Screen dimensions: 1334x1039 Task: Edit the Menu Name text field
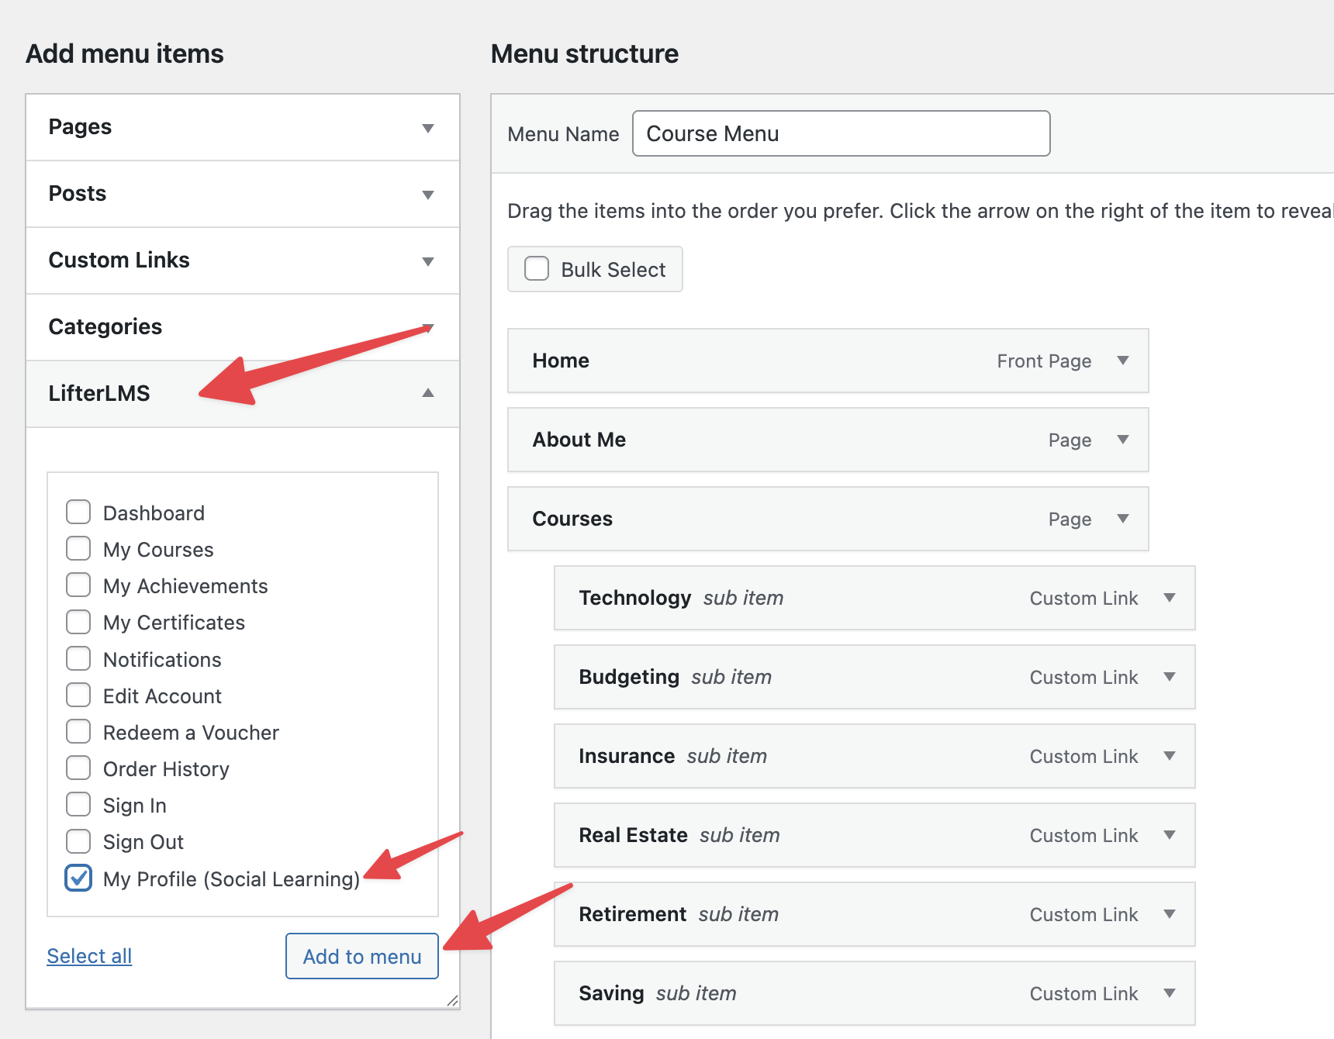pyautogui.click(x=841, y=133)
